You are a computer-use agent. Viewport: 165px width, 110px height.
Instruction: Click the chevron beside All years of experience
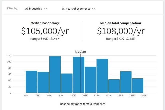point(94,9)
